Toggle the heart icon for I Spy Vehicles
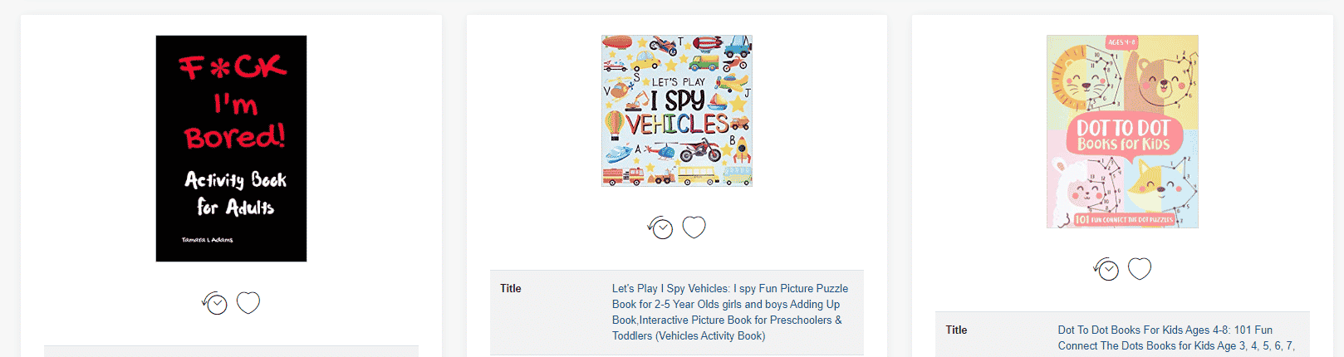Screen dimensions: 1344x357 click(694, 227)
